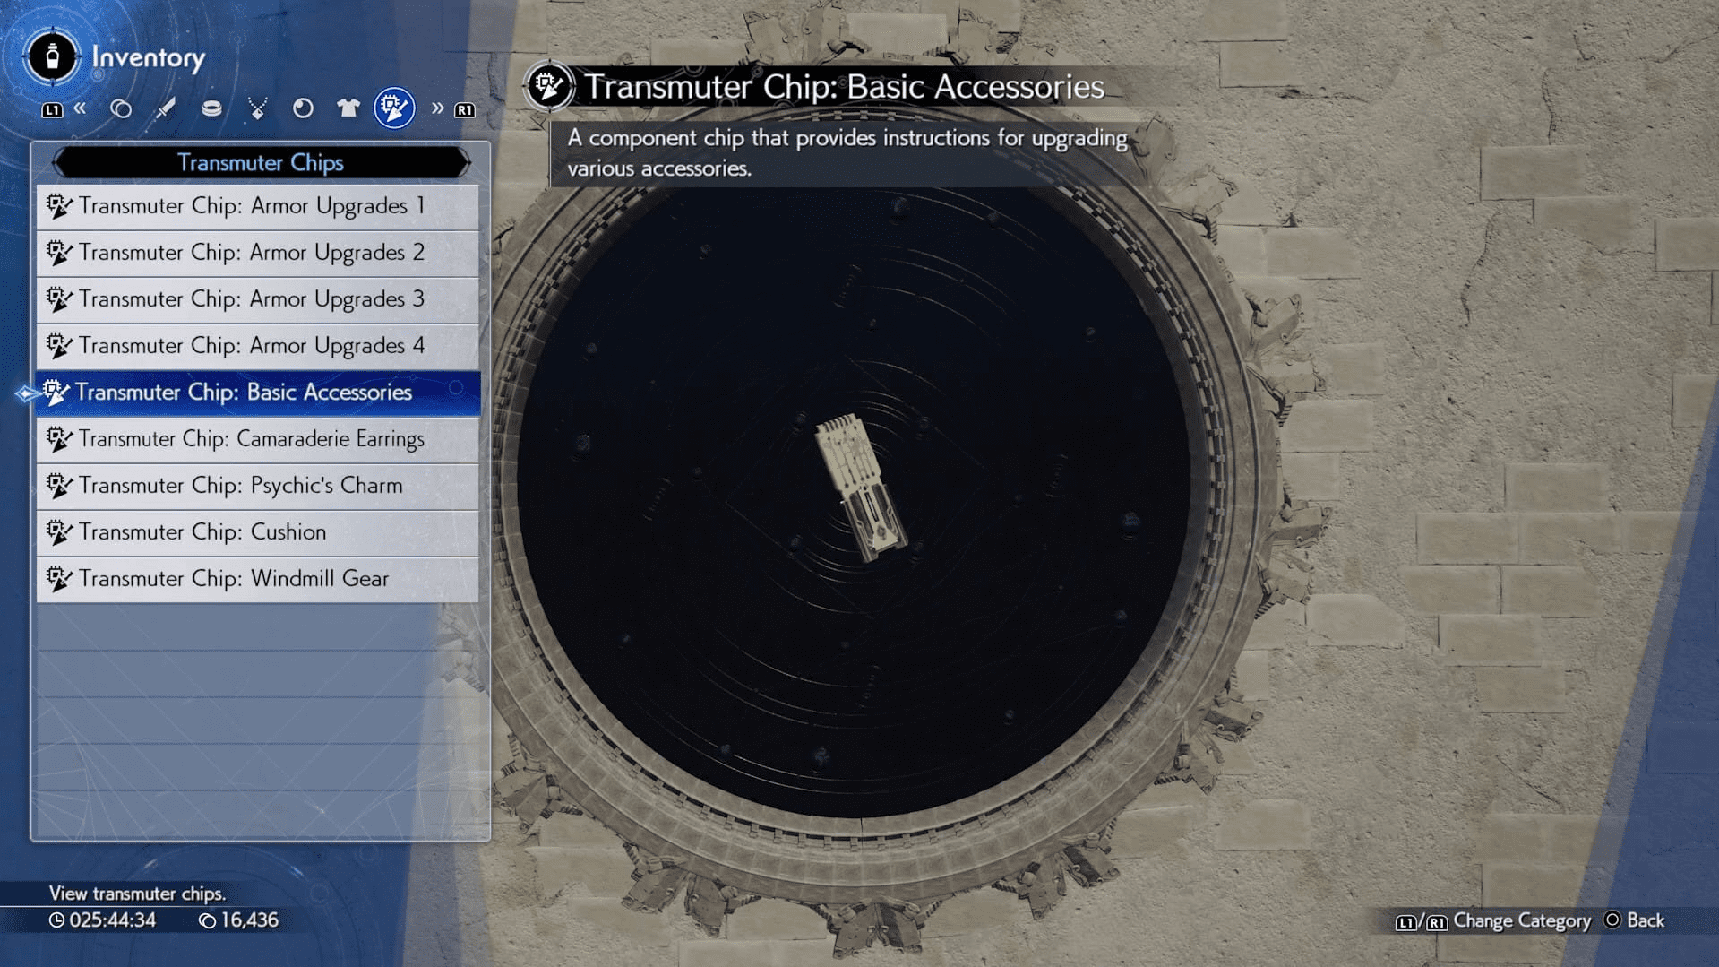Click chip icon beside Armor Upgrades 2
Image resolution: width=1719 pixels, height=967 pixels.
pos(59,253)
